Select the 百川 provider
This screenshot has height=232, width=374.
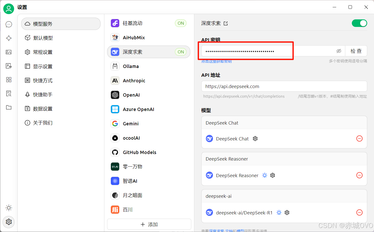(x=149, y=210)
